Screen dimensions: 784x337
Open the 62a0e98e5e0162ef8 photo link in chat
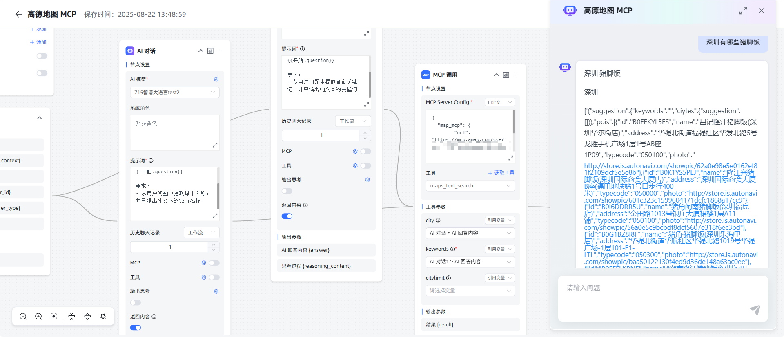pyautogui.click(x=671, y=169)
